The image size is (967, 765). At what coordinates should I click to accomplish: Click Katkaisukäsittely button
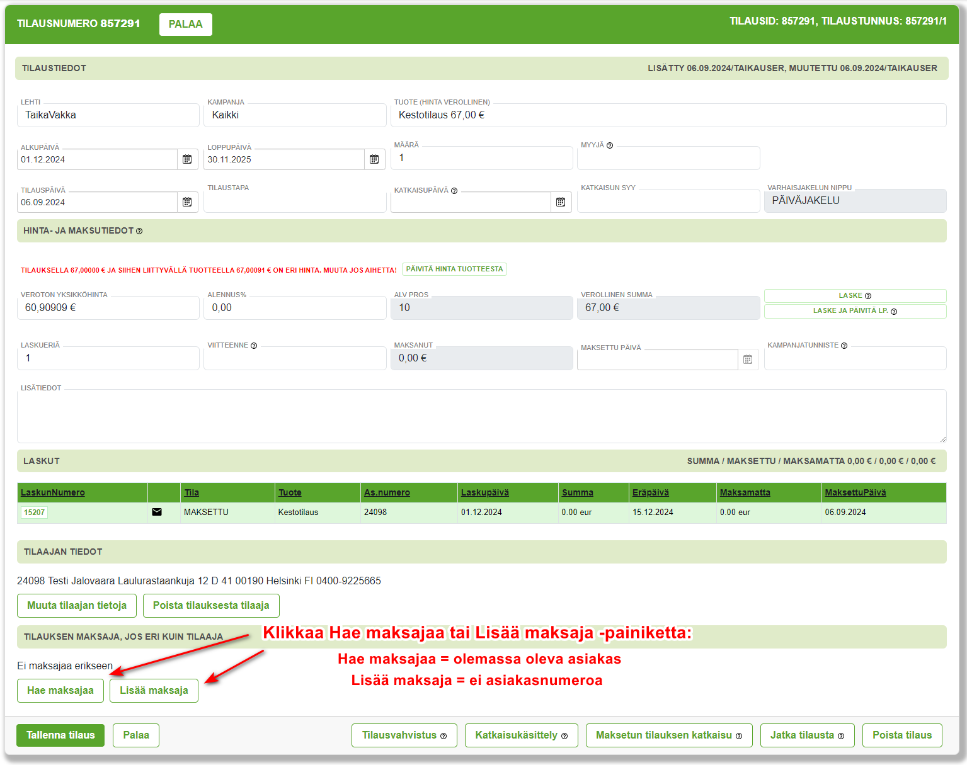[x=522, y=735]
